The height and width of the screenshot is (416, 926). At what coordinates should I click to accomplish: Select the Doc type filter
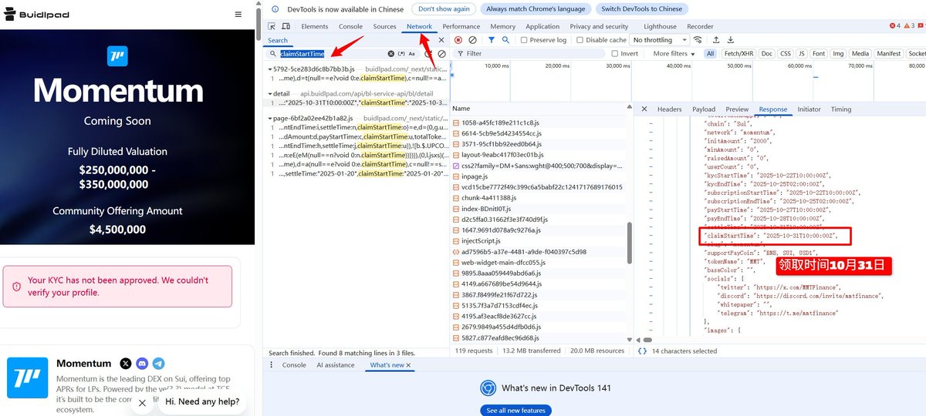[765, 54]
